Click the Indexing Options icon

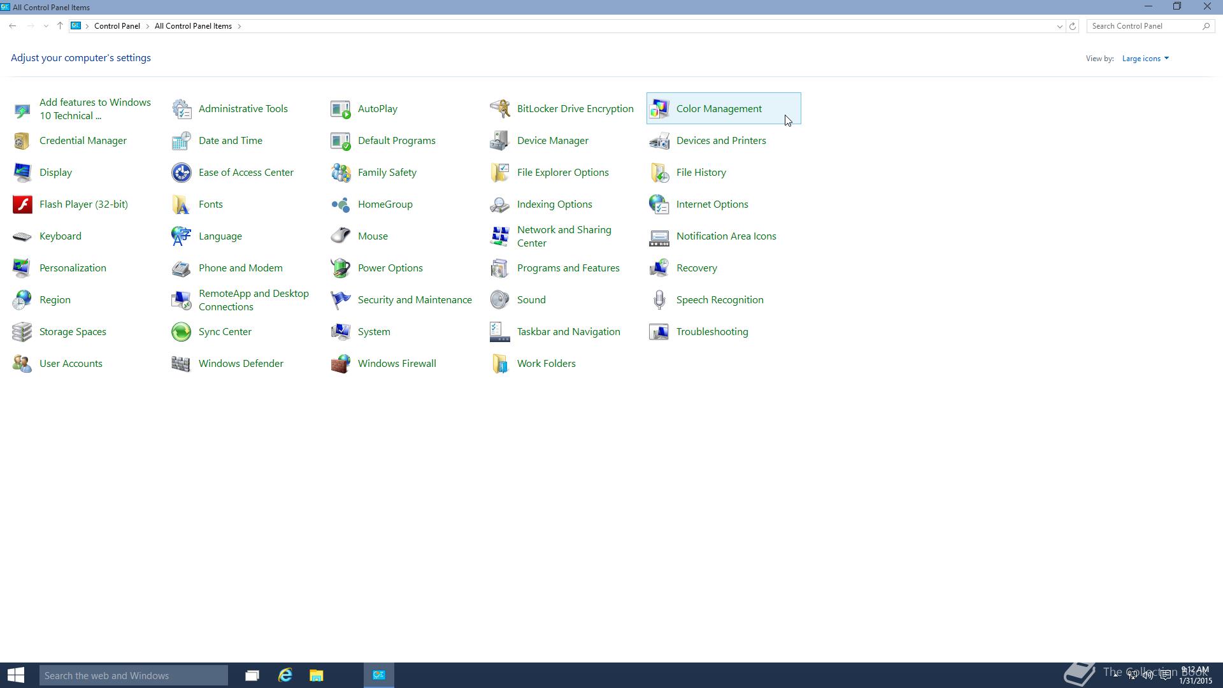coord(500,204)
